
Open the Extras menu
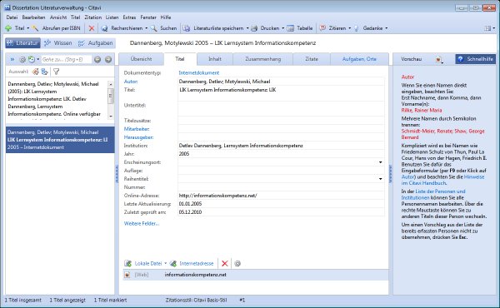point(129,17)
